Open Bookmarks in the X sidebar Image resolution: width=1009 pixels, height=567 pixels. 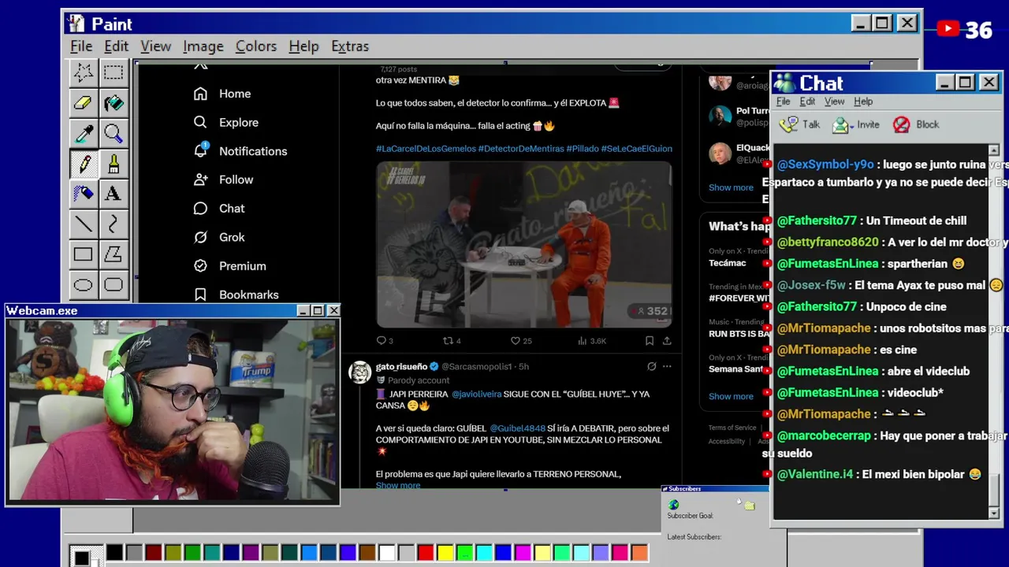(x=236, y=295)
